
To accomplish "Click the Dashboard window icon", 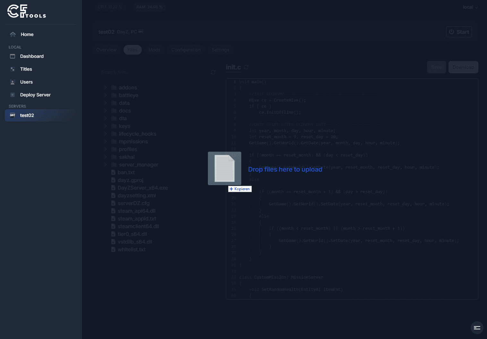I will pos(13,56).
